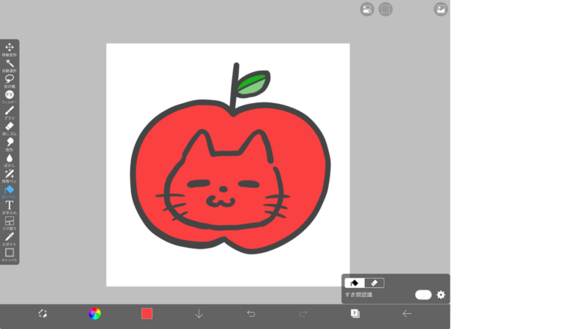
Task: Switch to eraser fill mode in popup
Action: click(x=374, y=283)
